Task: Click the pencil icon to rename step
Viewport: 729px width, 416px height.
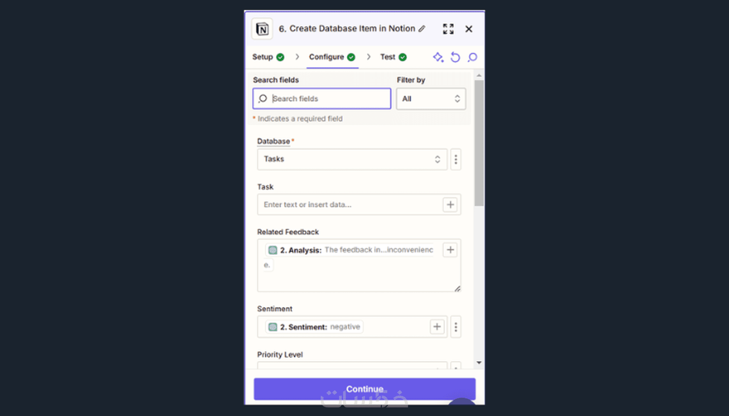Action: pos(422,29)
